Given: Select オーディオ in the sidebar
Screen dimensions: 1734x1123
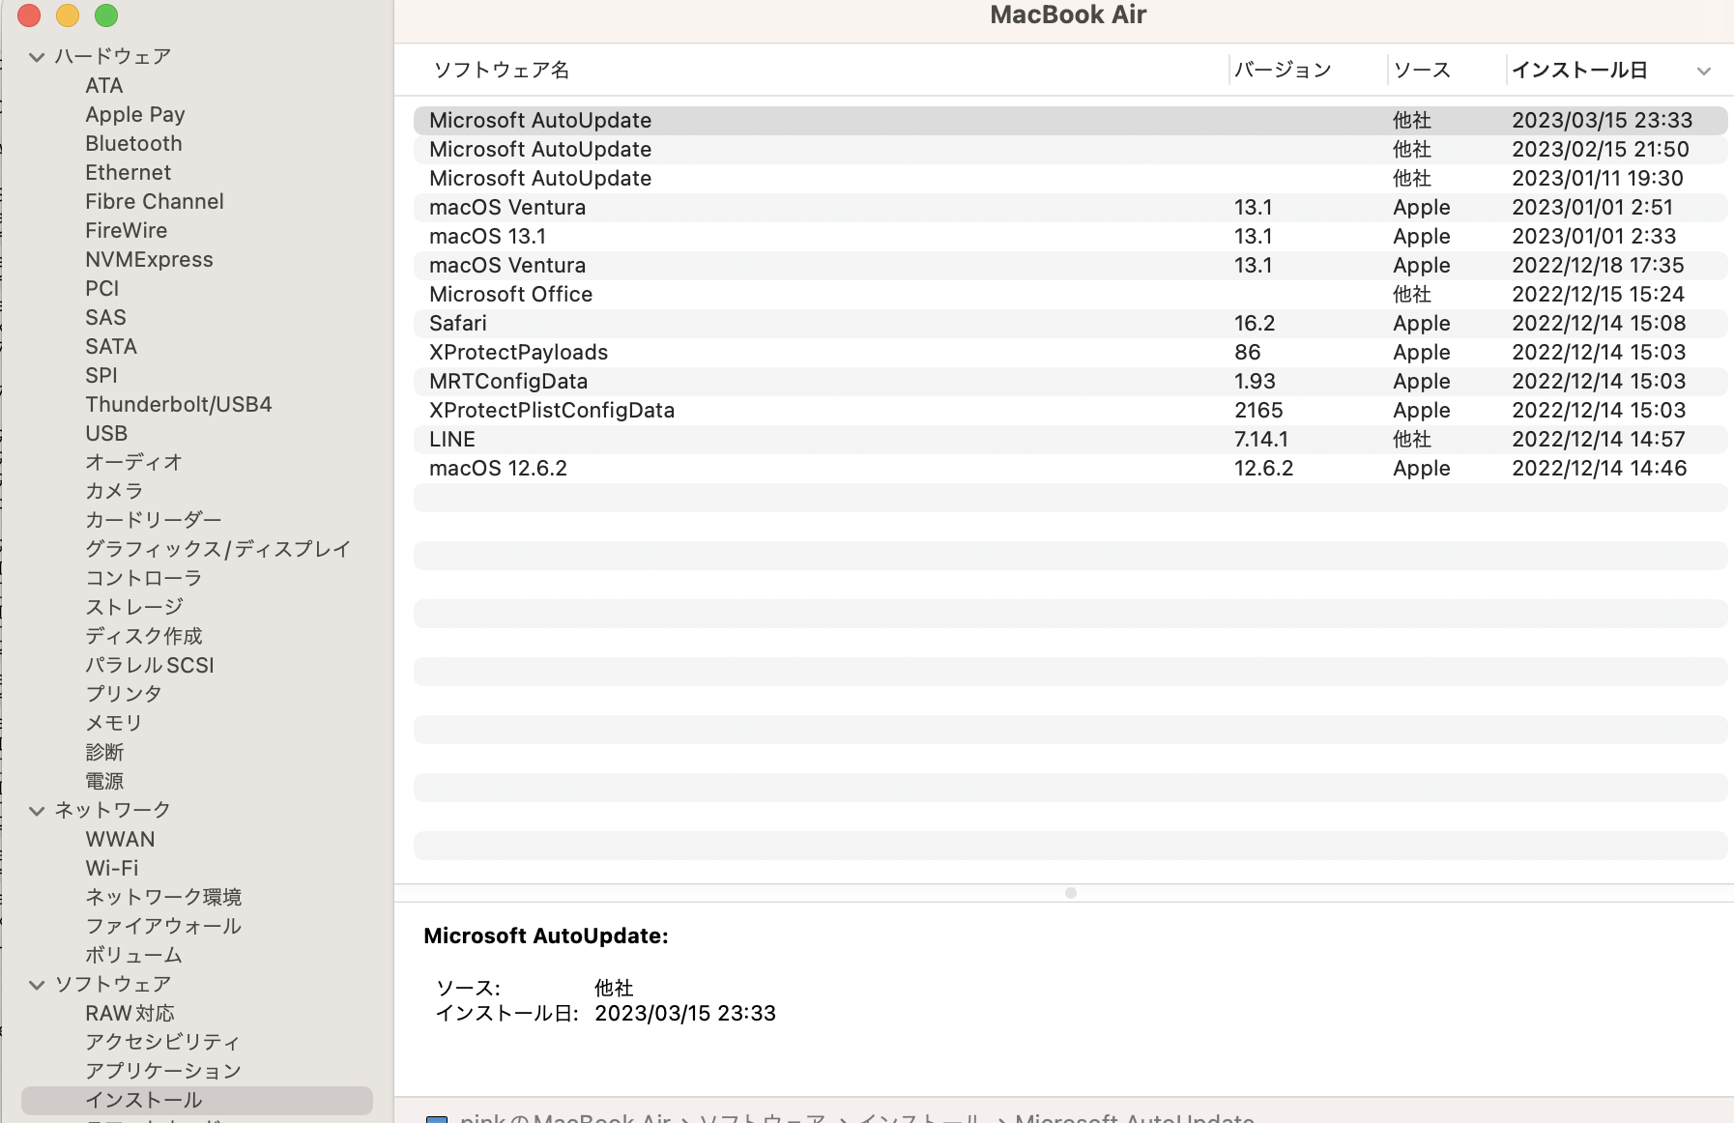Looking at the screenshot, I should pos(133,463).
